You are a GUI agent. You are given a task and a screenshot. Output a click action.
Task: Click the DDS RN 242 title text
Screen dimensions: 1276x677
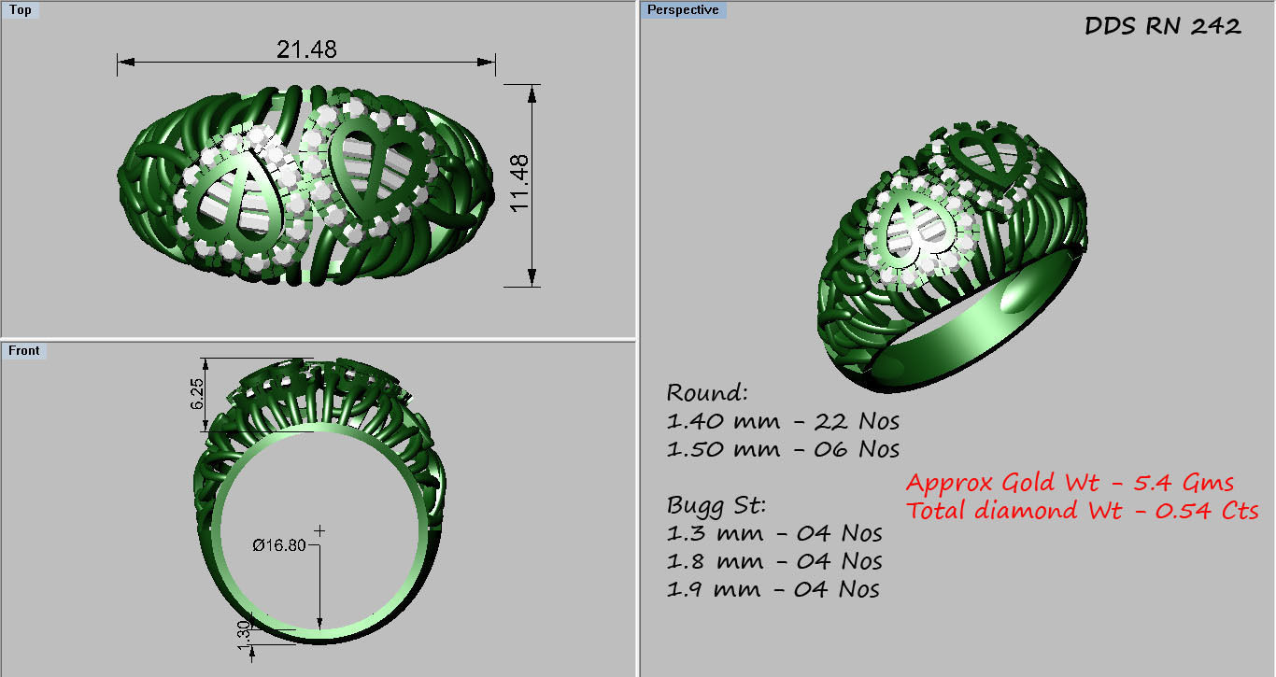point(1163,26)
